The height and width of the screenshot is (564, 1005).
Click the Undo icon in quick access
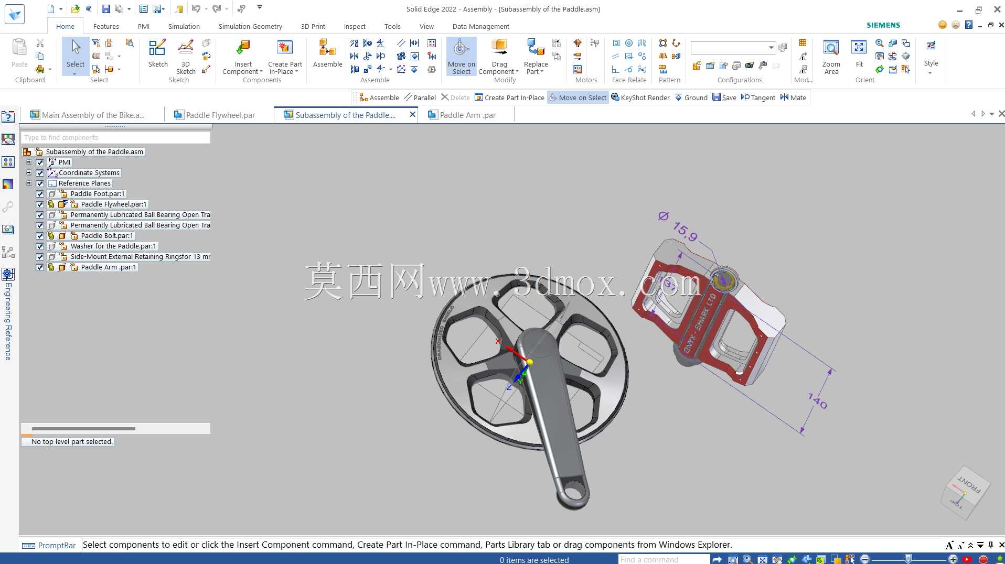pos(196,8)
